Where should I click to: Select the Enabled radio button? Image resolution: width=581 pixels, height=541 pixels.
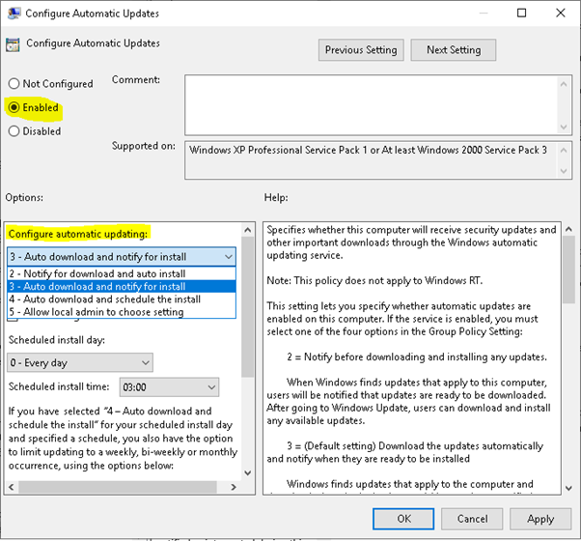click(x=14, y=107)
